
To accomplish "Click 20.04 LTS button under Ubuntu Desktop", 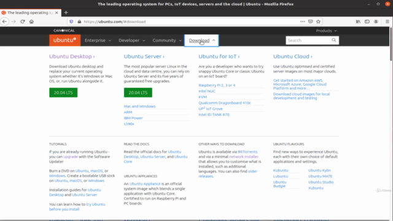I will (x=63, y=93).
